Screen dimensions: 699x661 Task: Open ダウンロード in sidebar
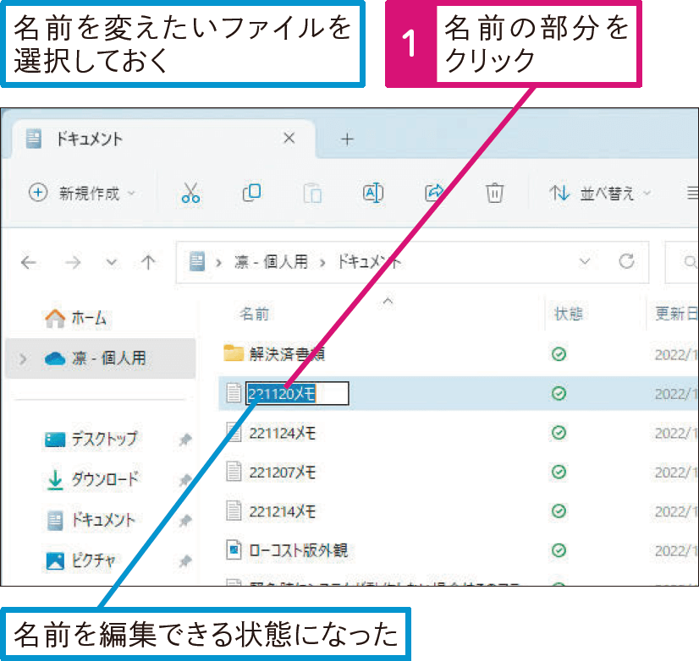[92, 479]
